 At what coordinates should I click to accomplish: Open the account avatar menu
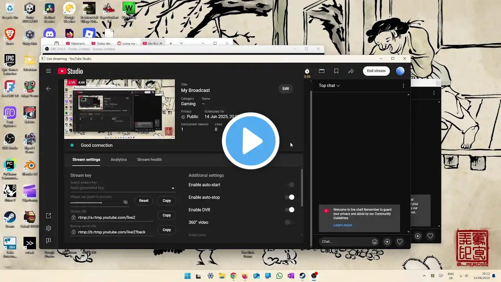(400, 71)
